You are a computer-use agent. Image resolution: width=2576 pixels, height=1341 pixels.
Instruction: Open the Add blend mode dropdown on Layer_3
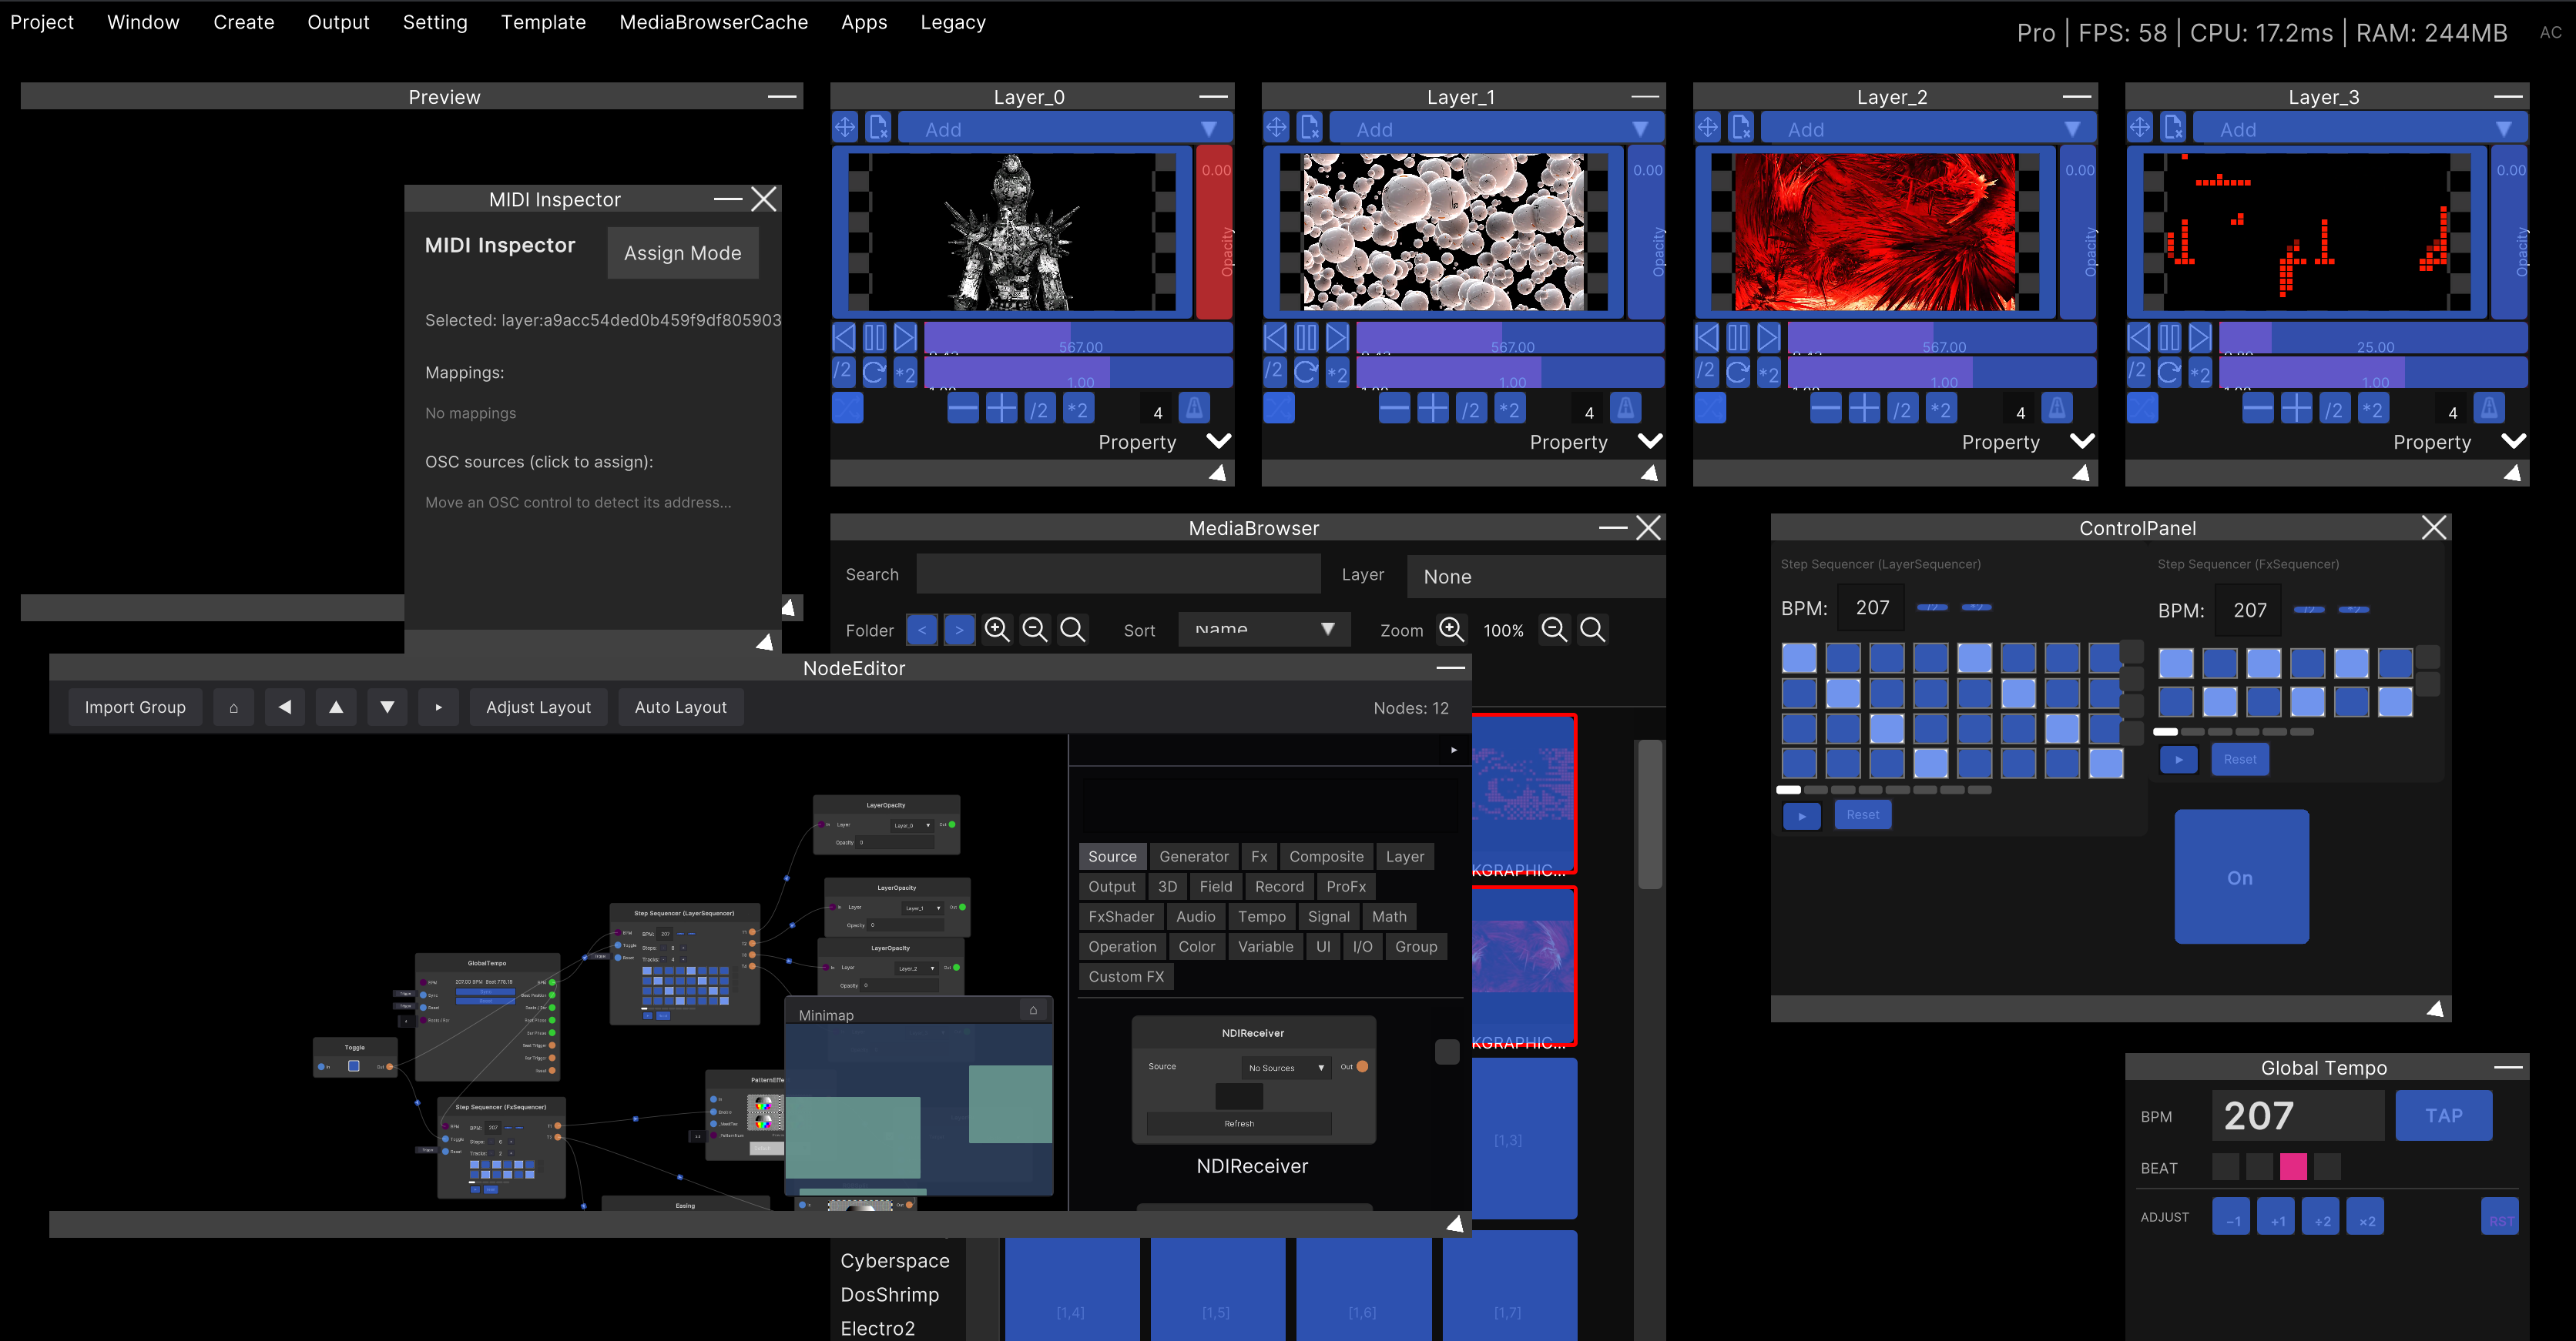tap(2360, 129)
